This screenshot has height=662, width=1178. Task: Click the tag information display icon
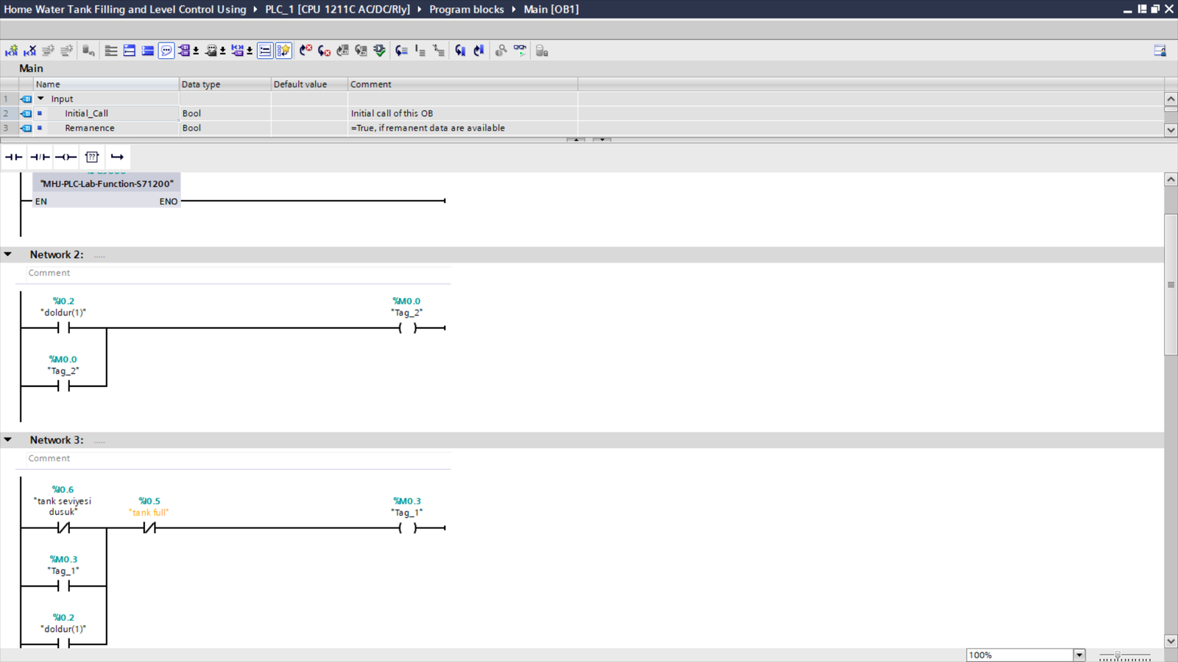(211, 51)
